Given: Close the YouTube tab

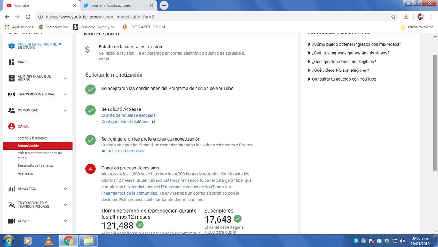Looking at the screenshot, I should tap(74, 5).
